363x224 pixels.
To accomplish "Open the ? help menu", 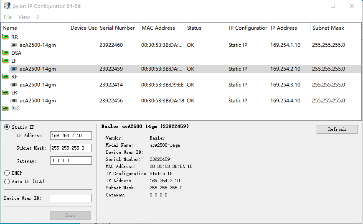I will (38, 17).
